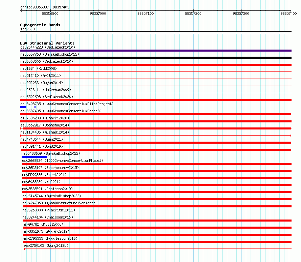Select nsv3244104 (Chaisson2019) label

click(x=48, y=217)
